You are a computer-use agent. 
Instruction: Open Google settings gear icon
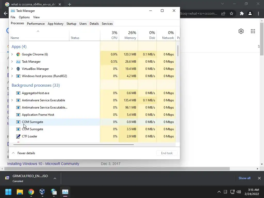pos(241,31)
